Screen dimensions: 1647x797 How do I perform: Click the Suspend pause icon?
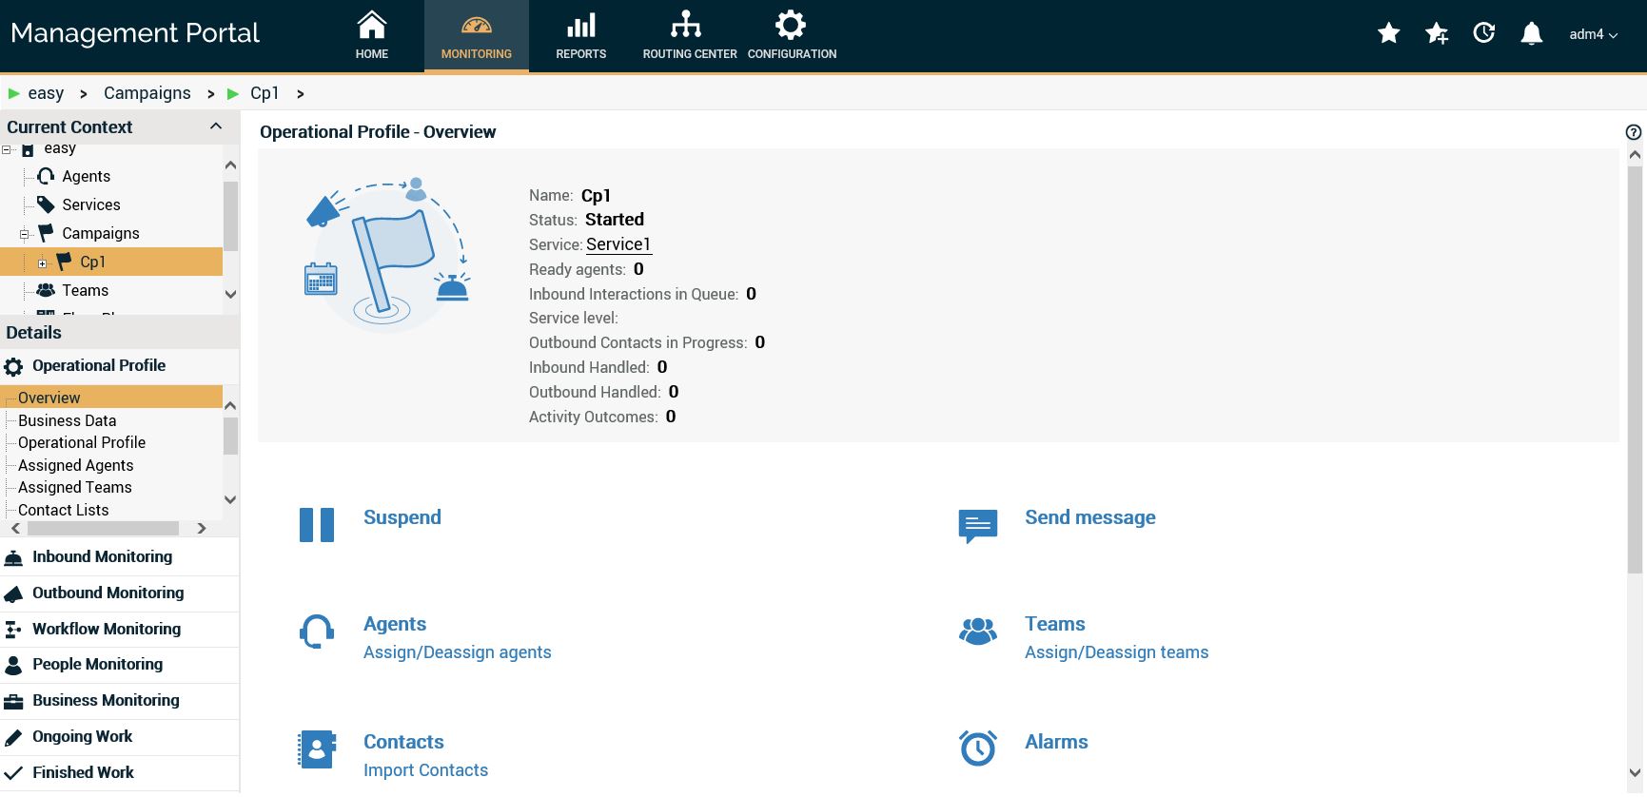click(x=316, y=525)
